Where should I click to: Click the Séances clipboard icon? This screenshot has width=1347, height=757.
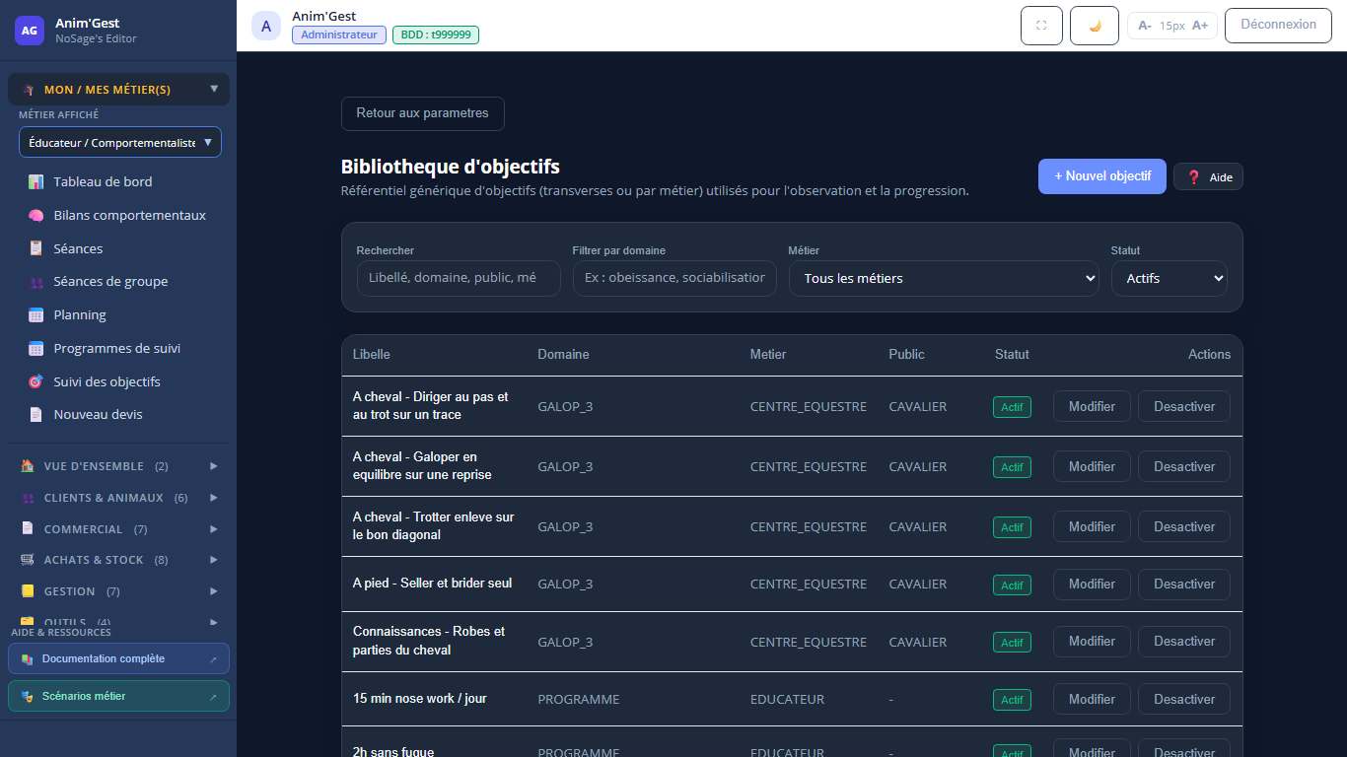coord(35,248)
